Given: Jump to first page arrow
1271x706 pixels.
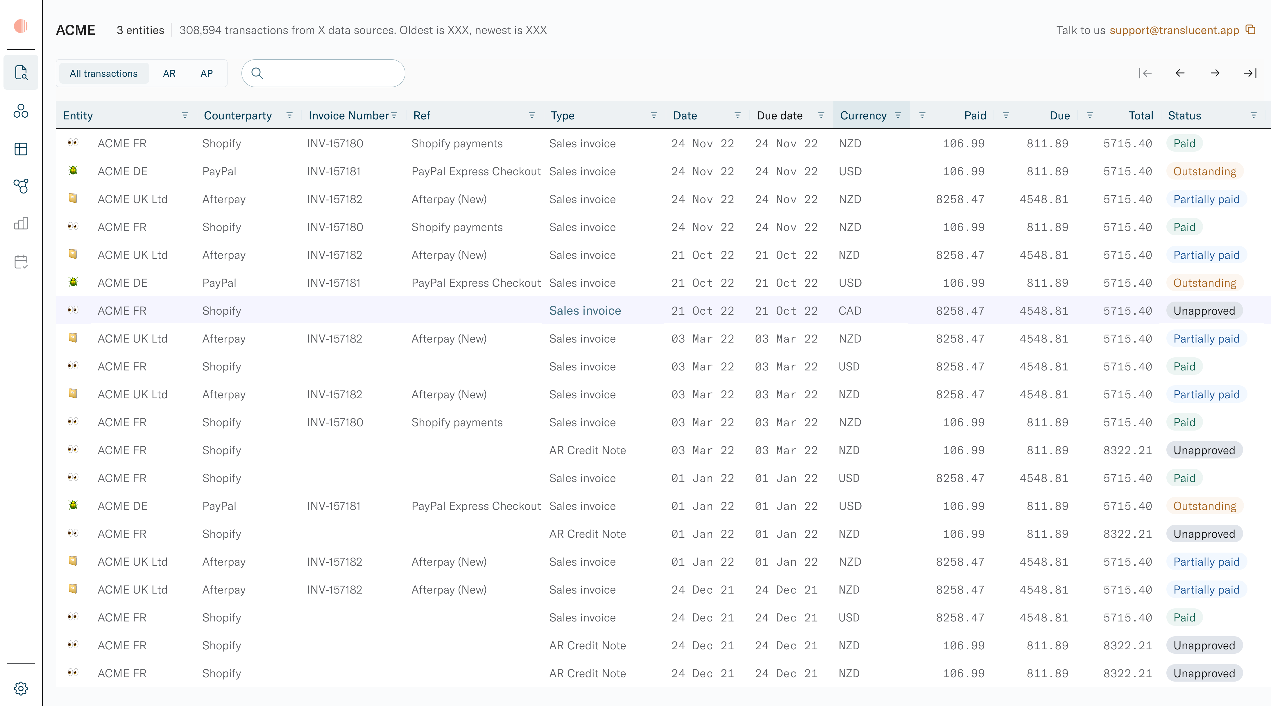Looking at the screenshot, I should pyautogui.click(x=1145, y=73).
